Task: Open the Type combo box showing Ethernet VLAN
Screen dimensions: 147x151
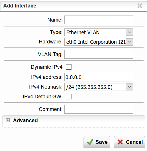Action: [99, 32]
